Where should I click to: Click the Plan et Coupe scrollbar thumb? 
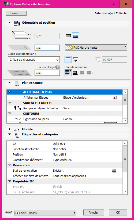pos(125,100)
